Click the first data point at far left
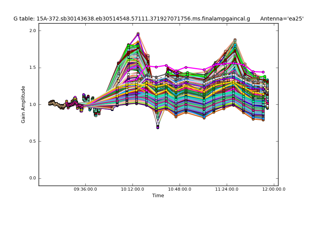The image size is (309, 232). [x=49, y=103]
